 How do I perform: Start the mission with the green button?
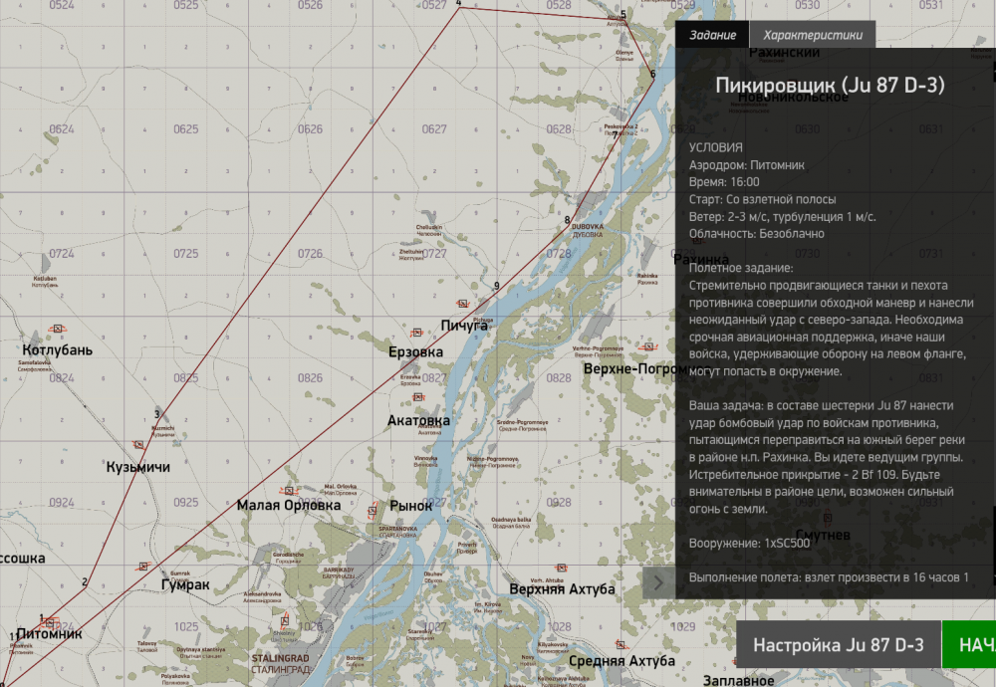click(x=969, y=645)
